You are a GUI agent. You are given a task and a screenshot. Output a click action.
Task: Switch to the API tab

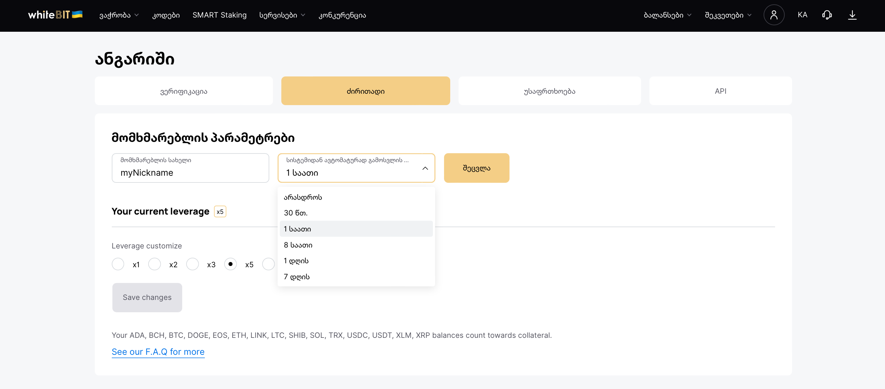click(720, 91)
